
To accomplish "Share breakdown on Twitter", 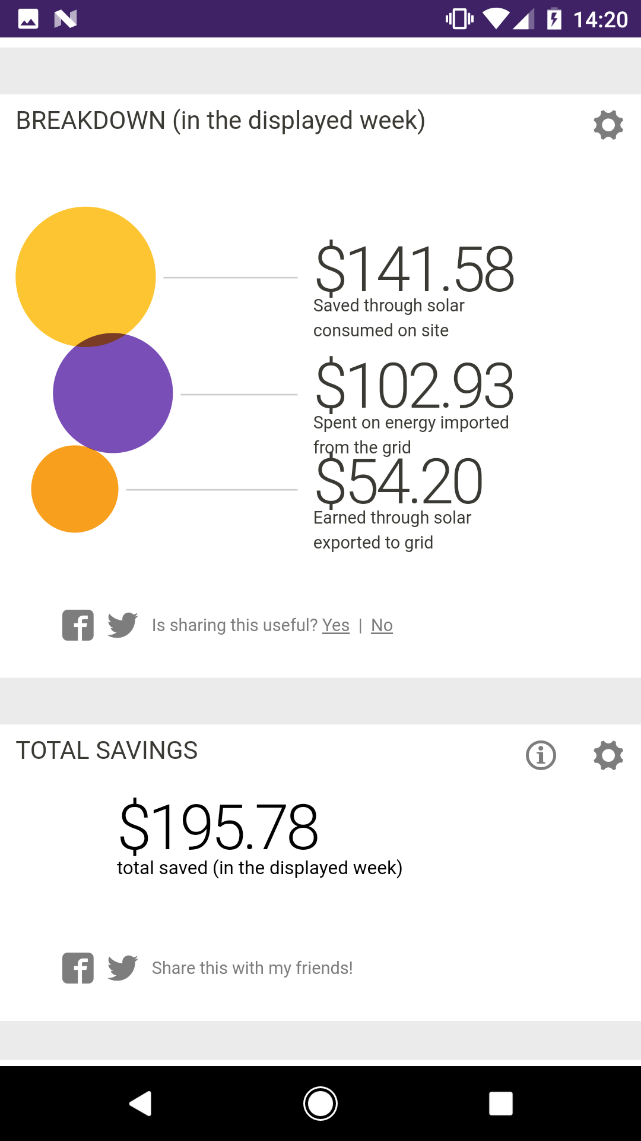I will point(123,625).
